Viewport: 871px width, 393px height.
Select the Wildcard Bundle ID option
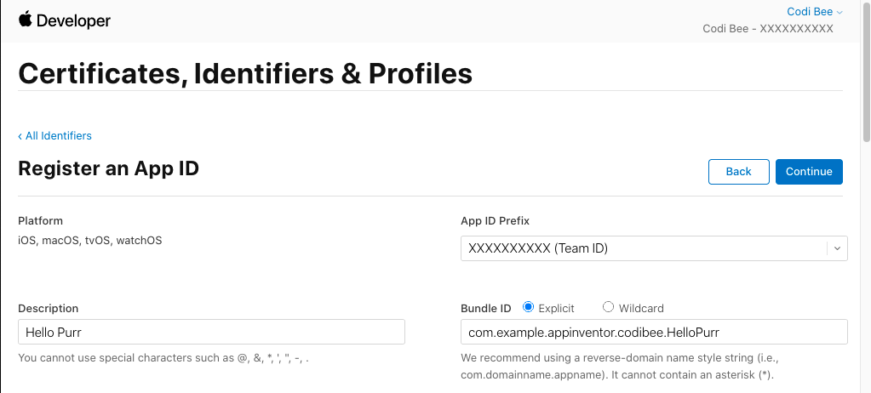[608, 307]
